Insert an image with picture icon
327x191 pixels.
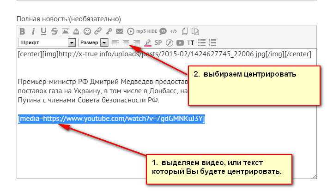point(65,32)
